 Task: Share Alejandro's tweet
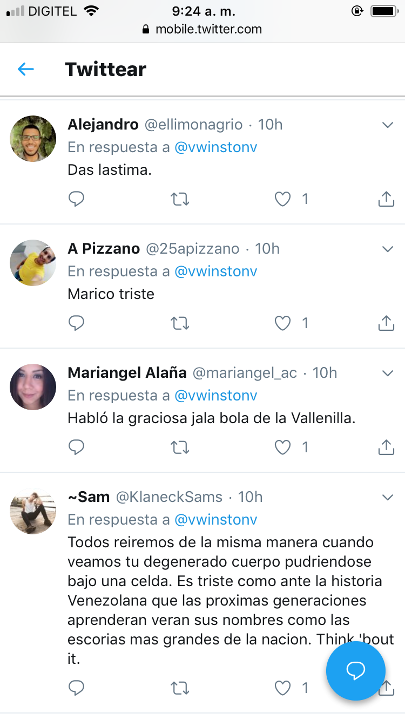click(x=386, y=199)
